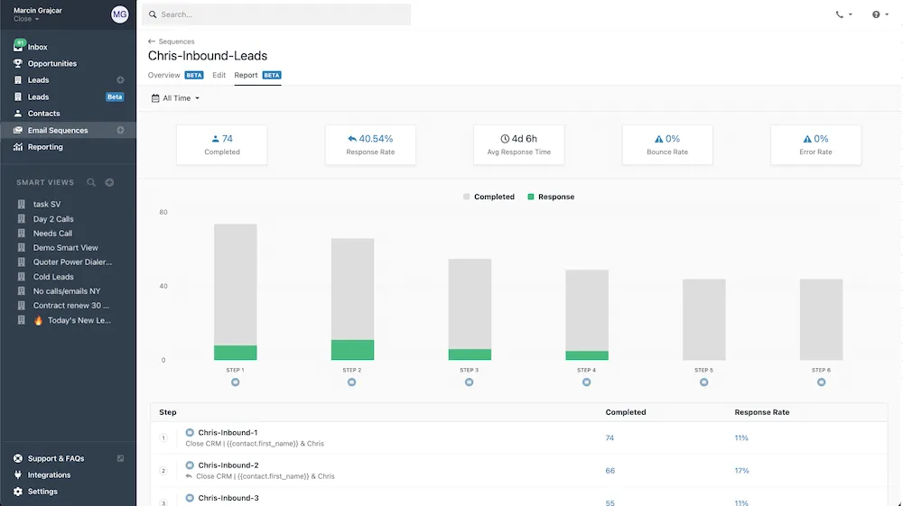This screenshot has height=506, width=903.
Task: Search smart views using magnifier icon
Action: click(x=91, y=182)
